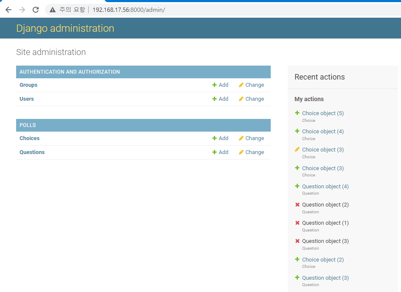Click the address bar URL 192.168.17.56:8000/admin/
This screenshot has height=292, width=401.
129,10
